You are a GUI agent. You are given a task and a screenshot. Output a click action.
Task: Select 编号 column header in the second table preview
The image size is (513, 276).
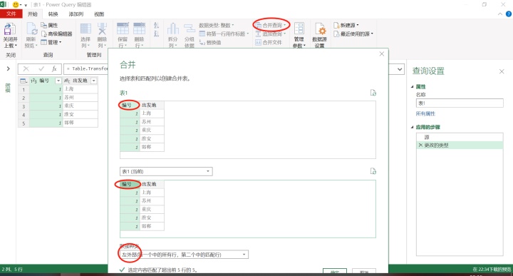click(130, 184)
